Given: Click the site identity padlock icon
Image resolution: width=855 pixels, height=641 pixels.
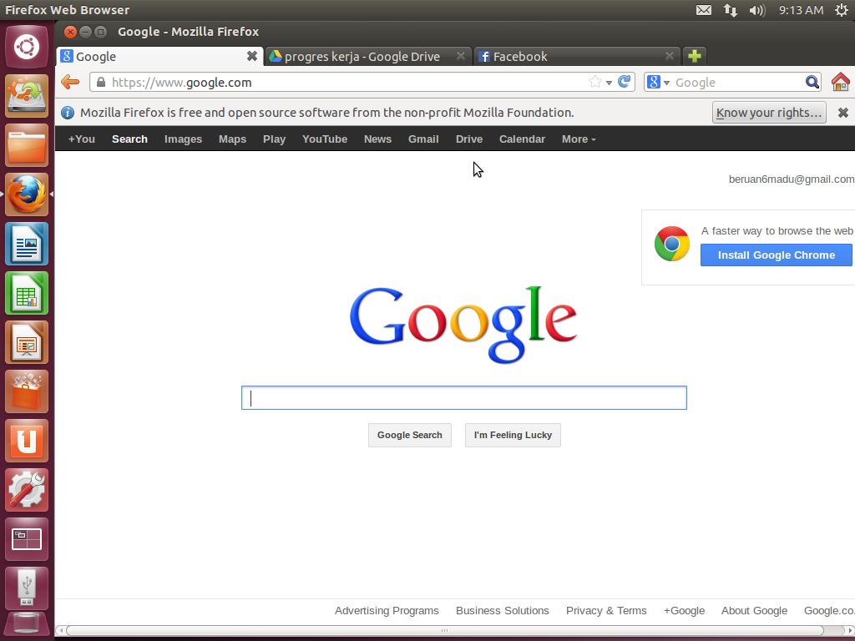Looking at the screenshot, I should (100, 83).
